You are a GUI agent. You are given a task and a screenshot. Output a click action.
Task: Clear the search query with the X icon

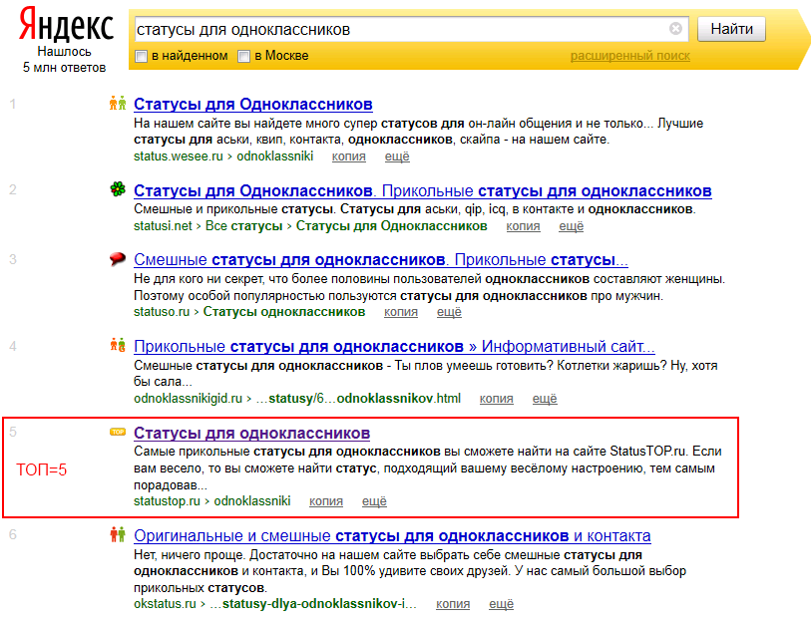tap(675, 29)
